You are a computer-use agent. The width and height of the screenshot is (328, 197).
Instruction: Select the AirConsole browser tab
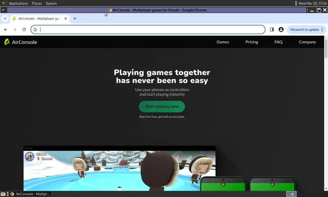click(x=40, y=18)
